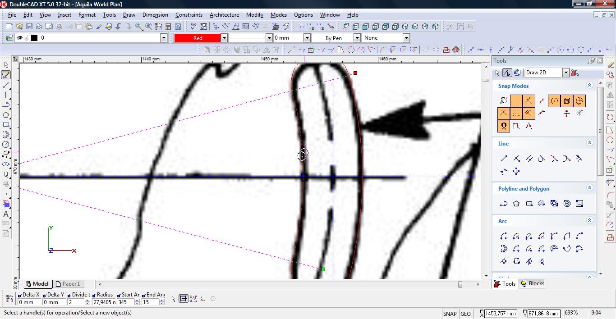Click the Save icon in the toolbar
This screenshot has height=319, width=616.
pos(29,27)
